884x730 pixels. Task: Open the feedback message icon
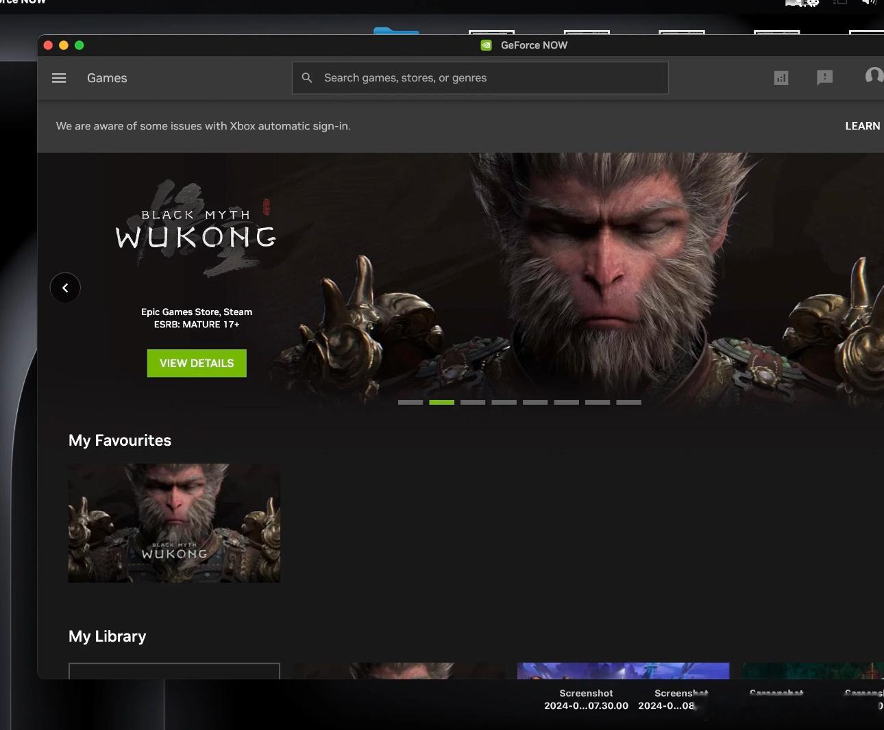tap(825, 77)
